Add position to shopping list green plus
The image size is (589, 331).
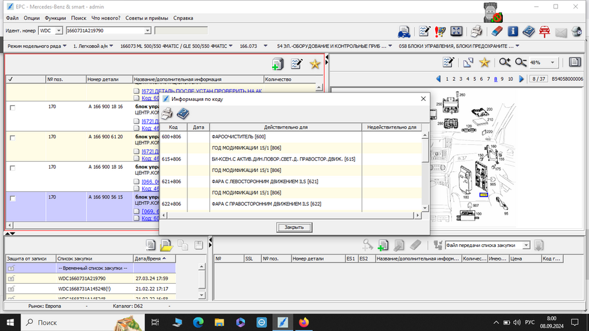pyautogui.click(x=383, y=245)
